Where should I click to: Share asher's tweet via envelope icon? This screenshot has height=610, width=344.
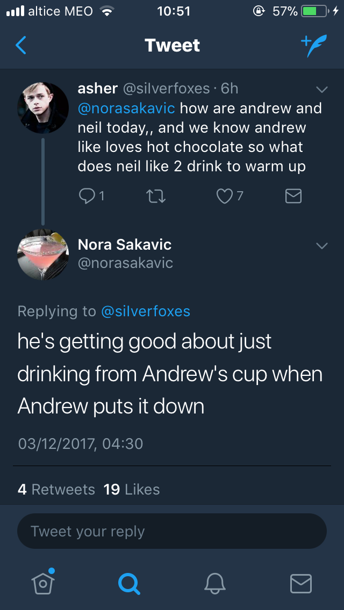pyautogui.click(x=293, y=196)
